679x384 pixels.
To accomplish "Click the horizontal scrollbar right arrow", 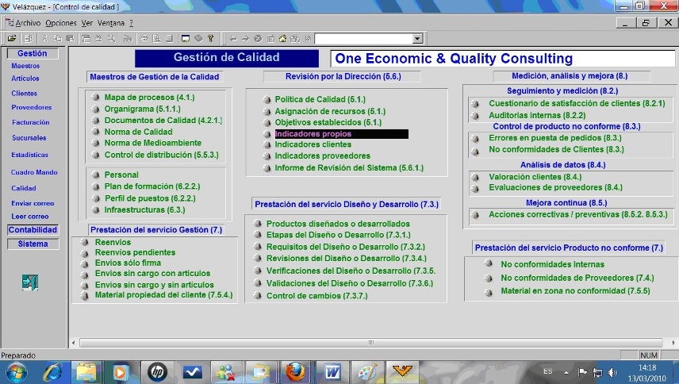I will [673, 343].
